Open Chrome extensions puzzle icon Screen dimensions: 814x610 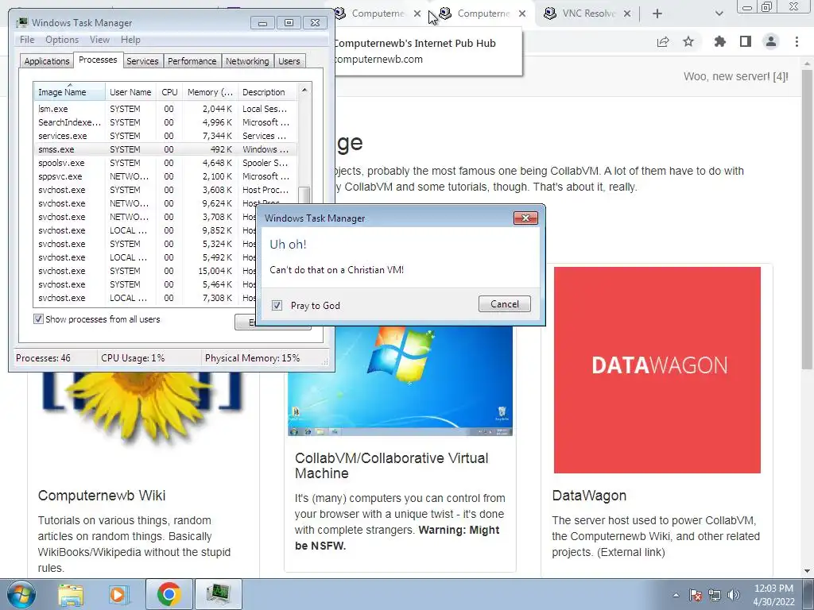(719, 41)
